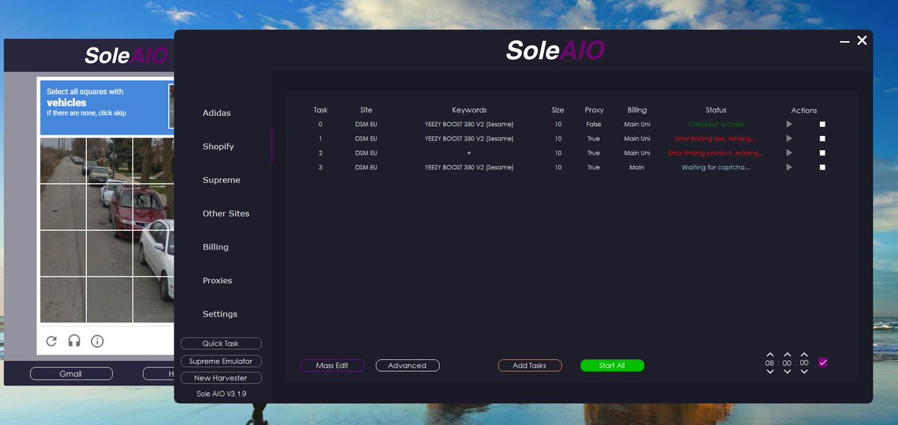
Task: Click task 2's 'Main Uni' billing cell
Action: 637,152
